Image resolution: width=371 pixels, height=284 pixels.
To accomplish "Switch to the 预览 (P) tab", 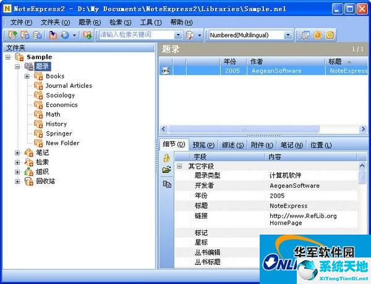I will pyautogui.click(x=203, y=145).
